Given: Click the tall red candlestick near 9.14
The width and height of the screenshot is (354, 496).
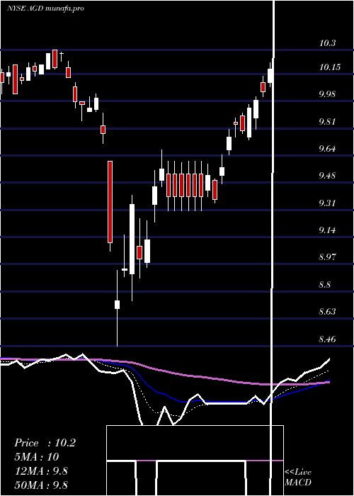Looking at the screenshot, I should pos(110,202).
